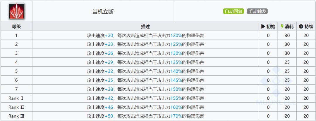
Task: Click the 等级 column header
Action: [16, 27]
